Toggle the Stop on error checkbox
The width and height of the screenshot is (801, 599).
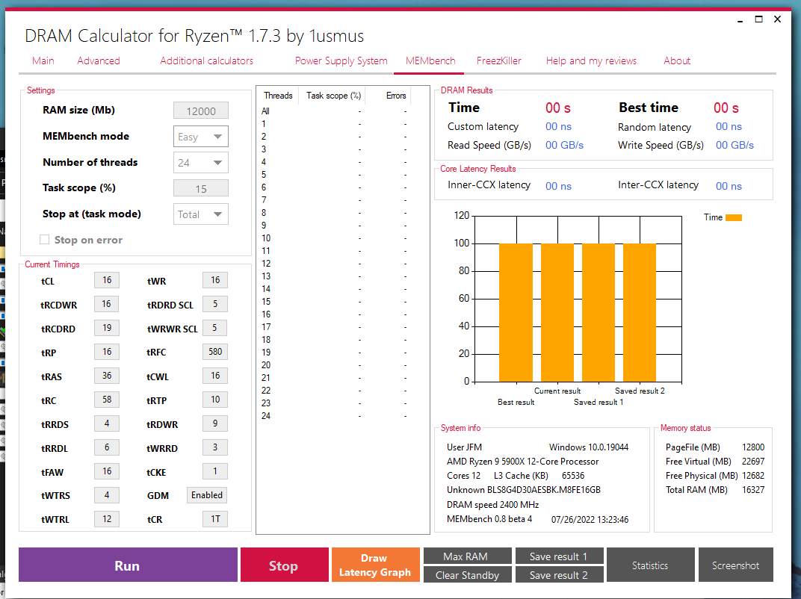(44, 240)
